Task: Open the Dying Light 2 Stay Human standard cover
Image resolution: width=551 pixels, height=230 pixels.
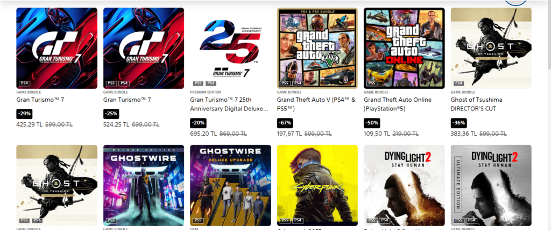Action: (404, 185)
